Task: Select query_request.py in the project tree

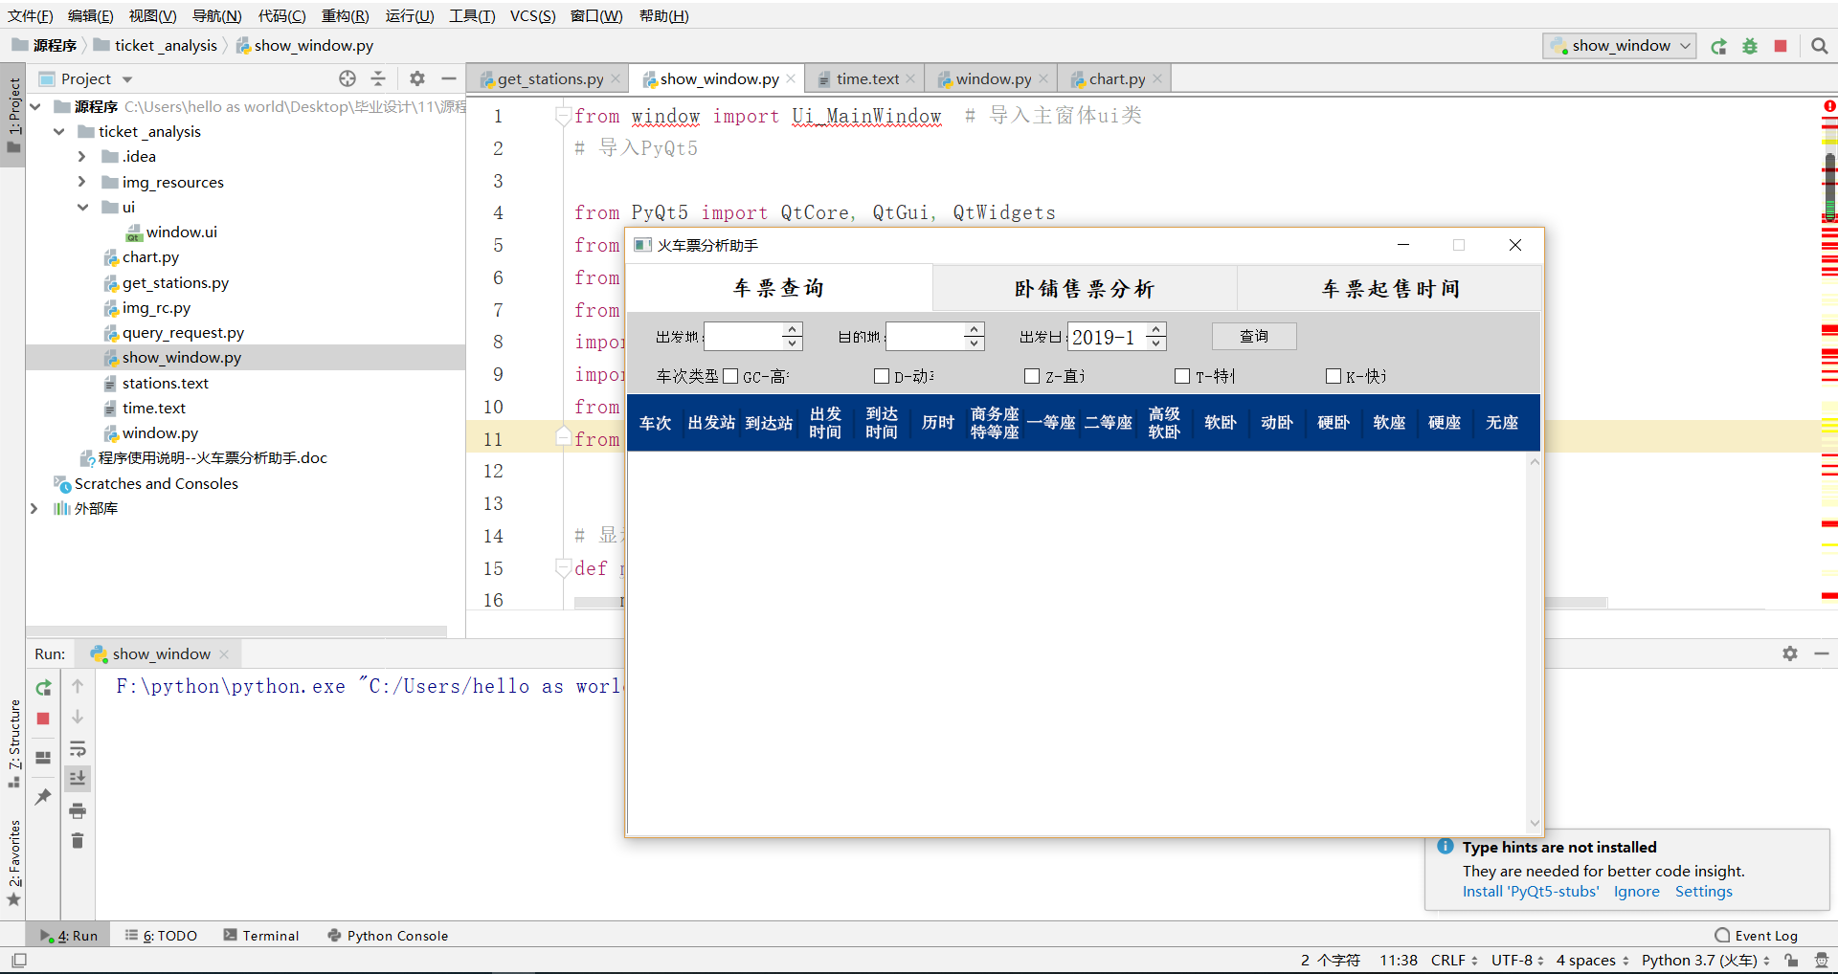Action: (x=183, y=332)
